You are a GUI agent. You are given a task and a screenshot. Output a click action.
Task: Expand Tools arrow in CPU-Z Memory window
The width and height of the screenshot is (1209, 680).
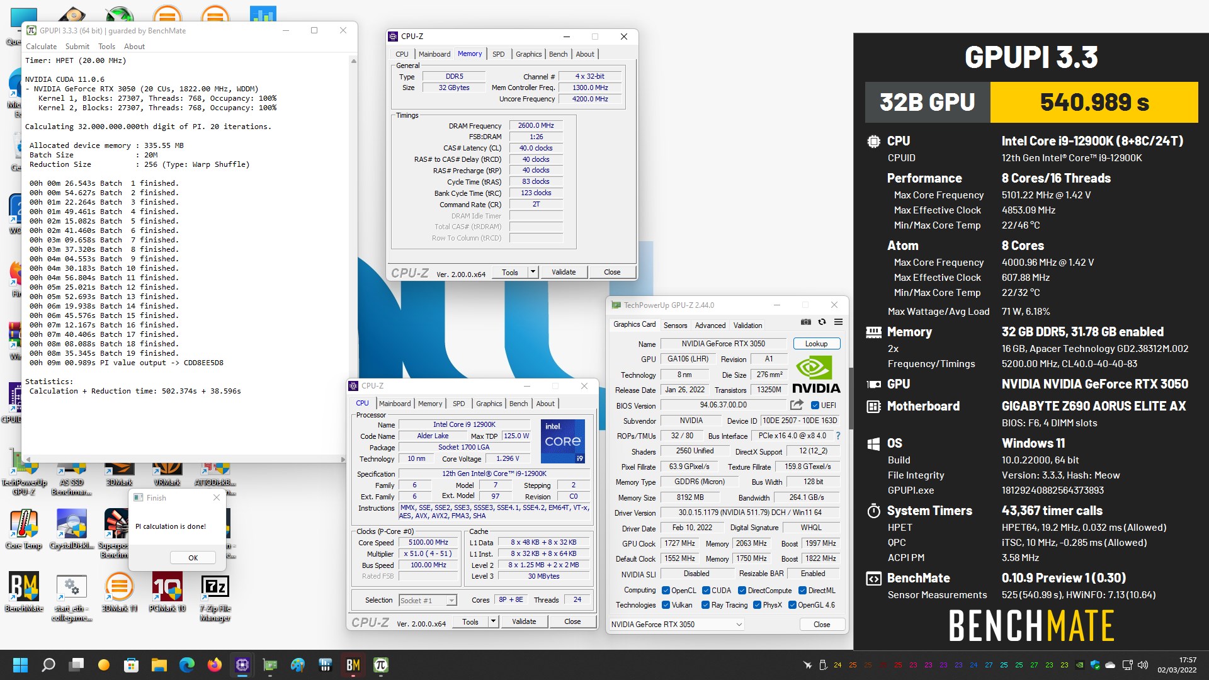tap(533, 272)
